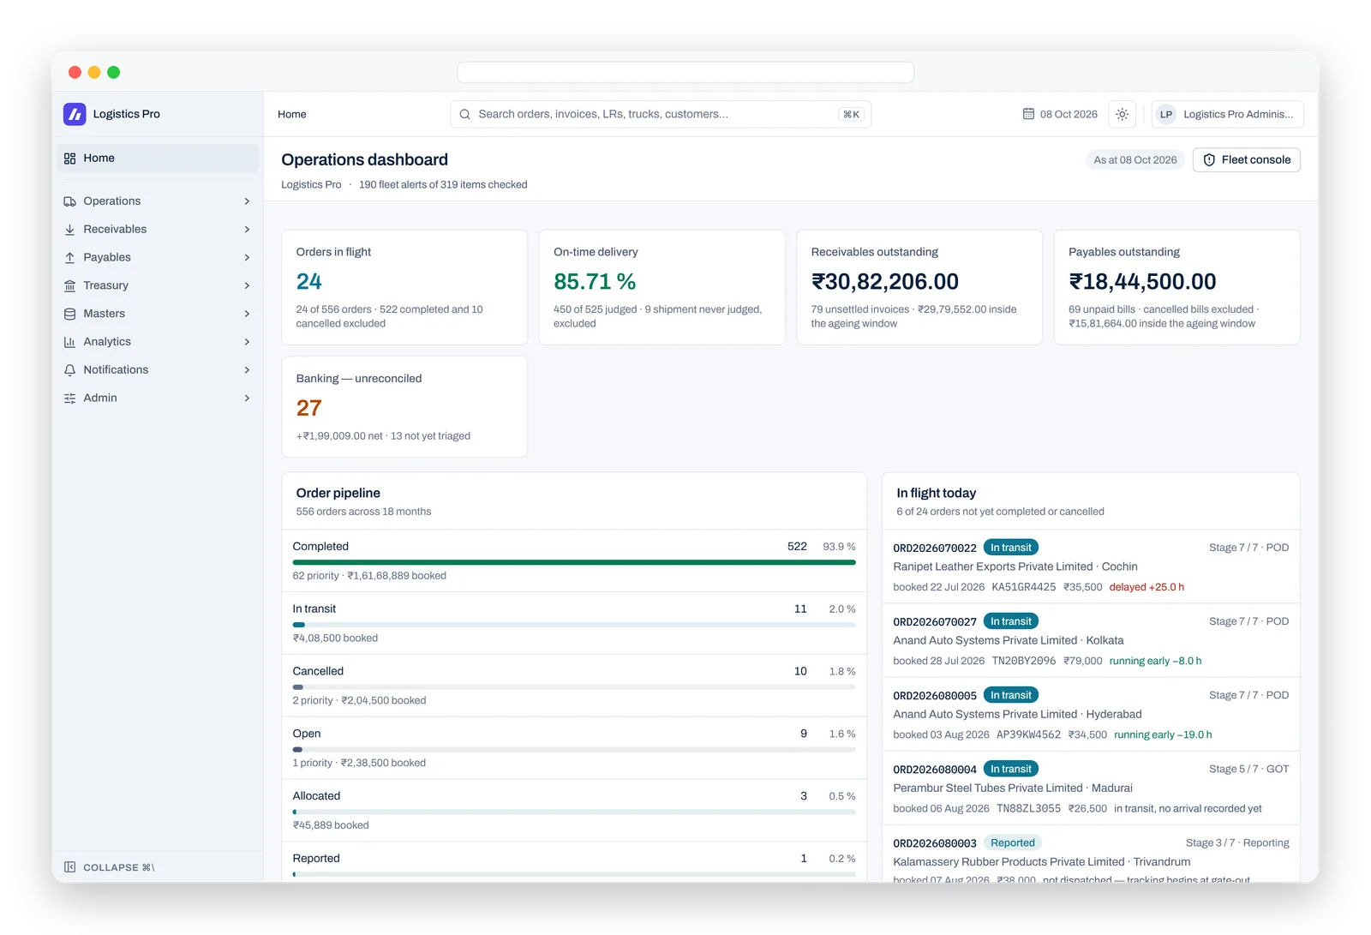
Task: Click the COLLAPSE sidebar button label
Action: (x=118, y=867)
